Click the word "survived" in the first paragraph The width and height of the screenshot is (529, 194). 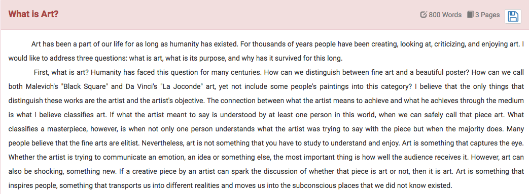coord(290,58)
